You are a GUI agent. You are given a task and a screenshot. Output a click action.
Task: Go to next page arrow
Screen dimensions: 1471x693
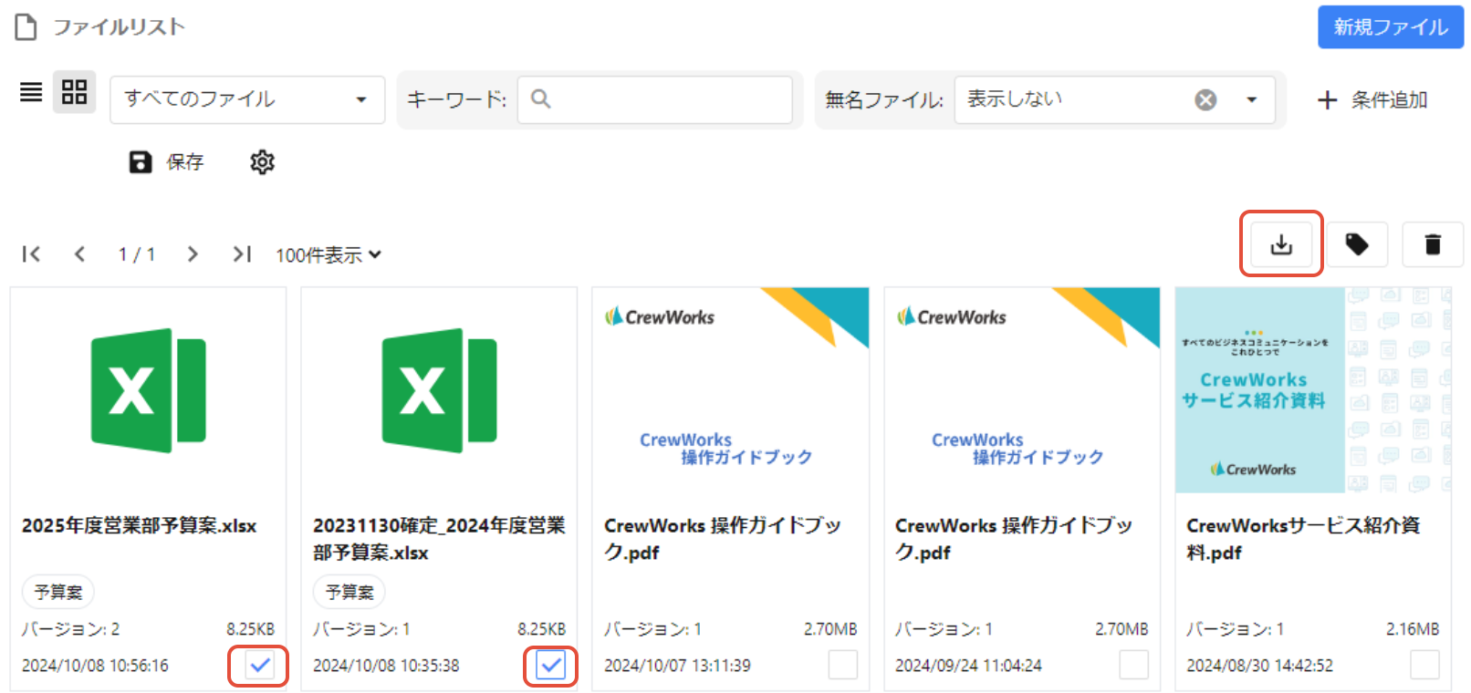click(192, 254)
